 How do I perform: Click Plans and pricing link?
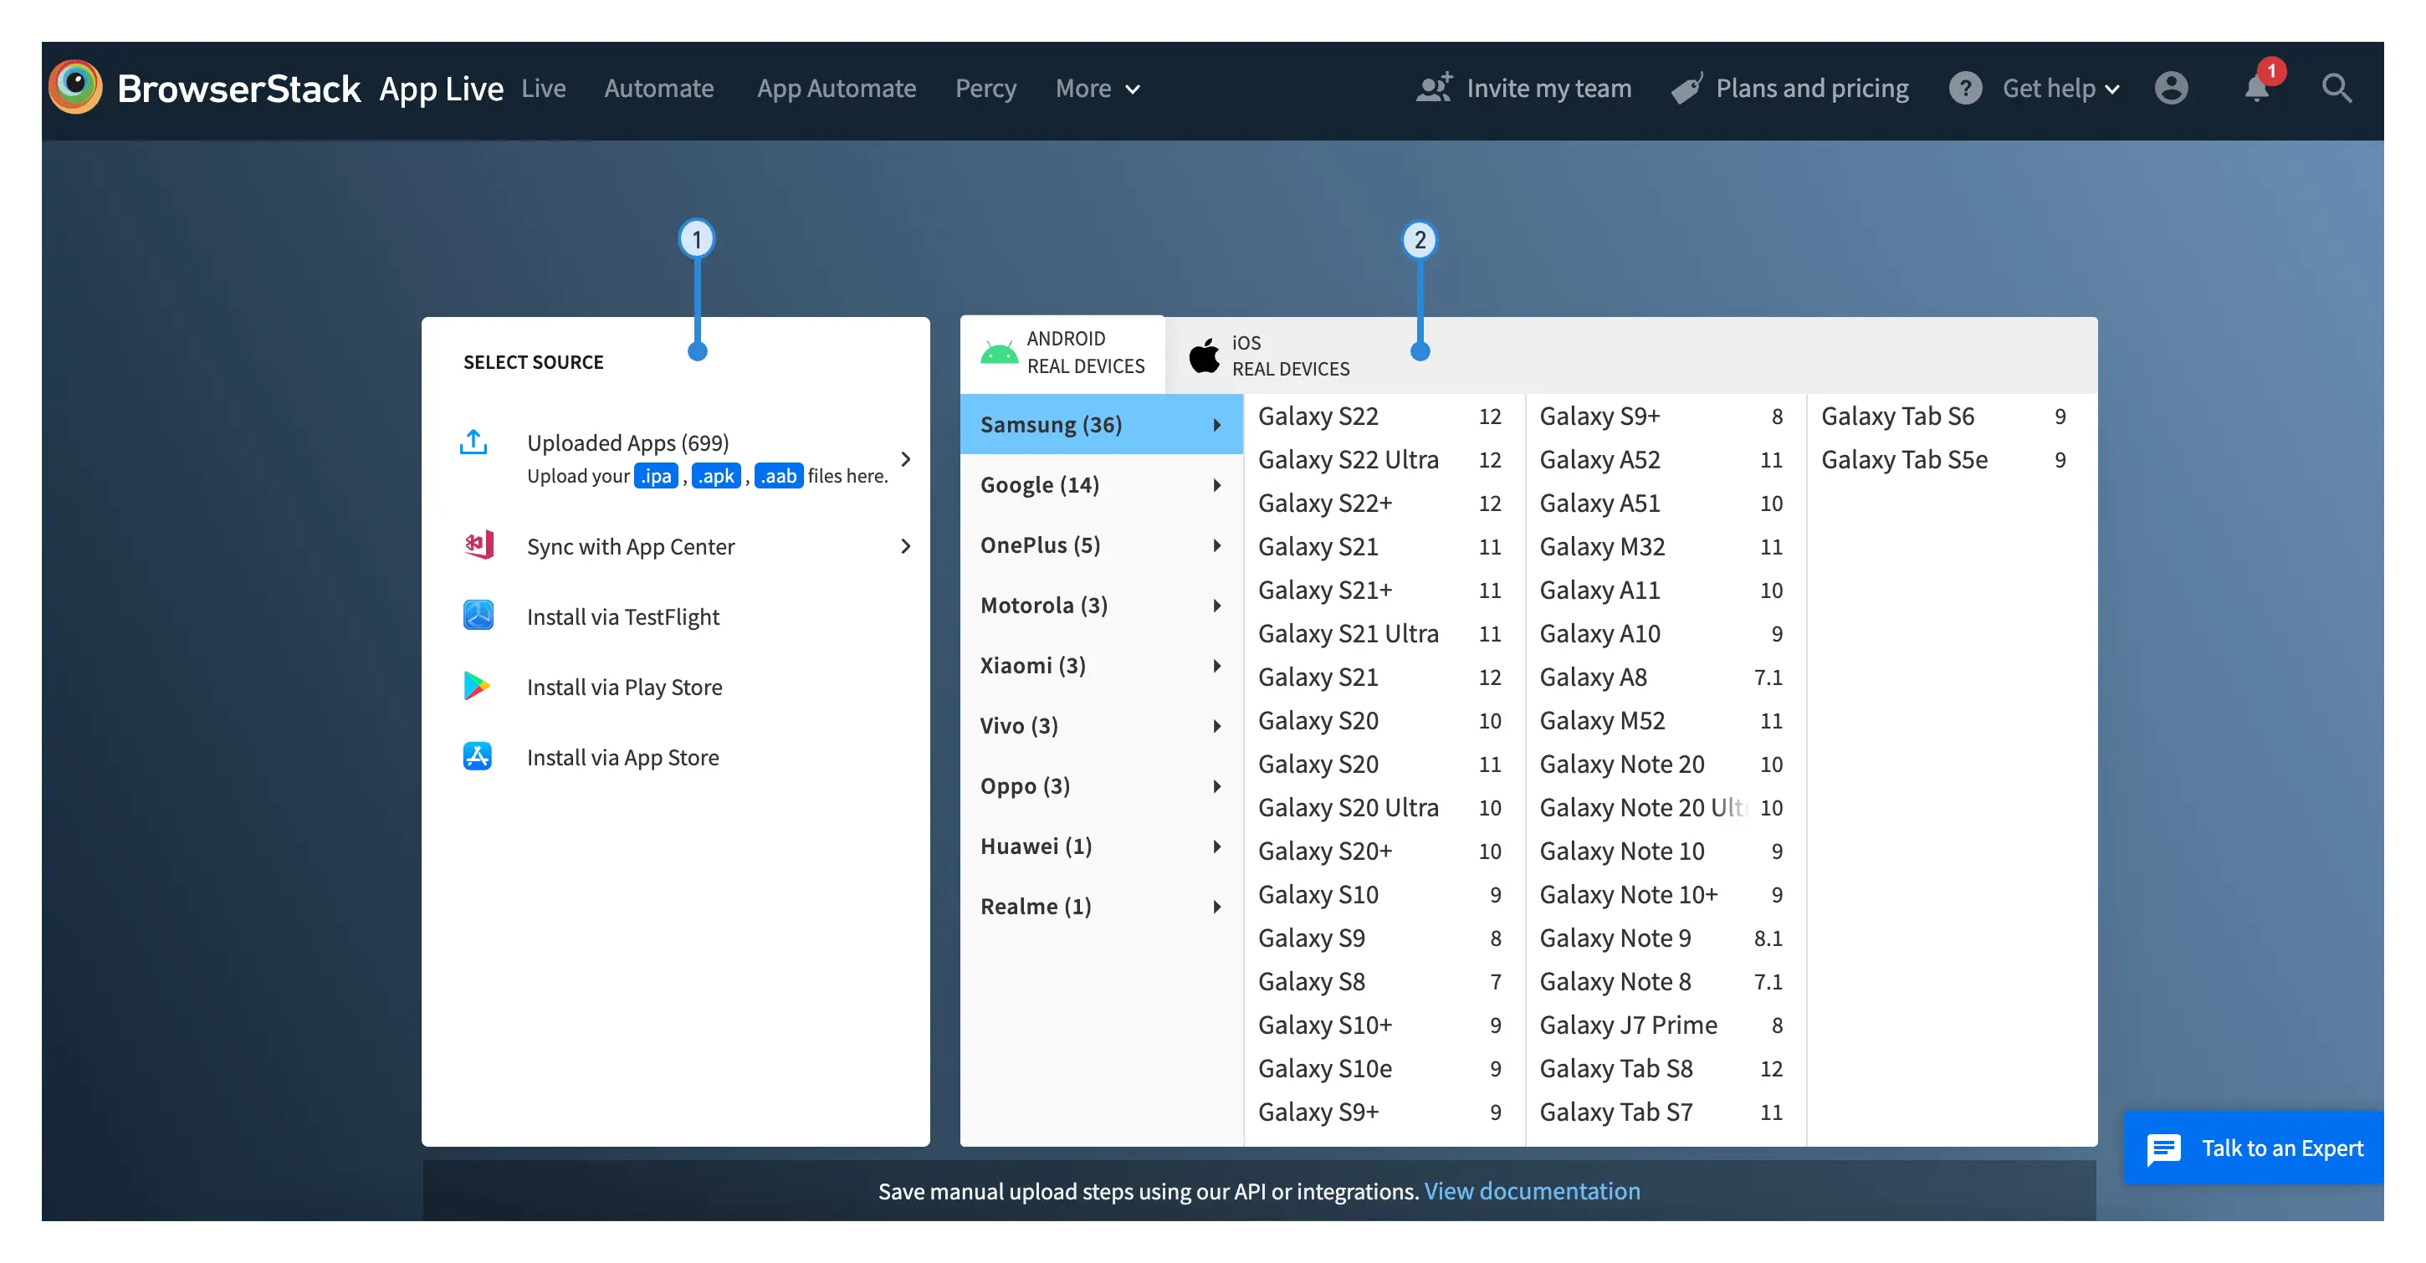point(1811,89)
